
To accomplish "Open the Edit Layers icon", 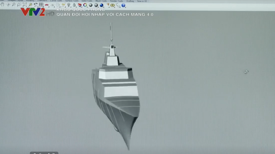I will (79, 5).
